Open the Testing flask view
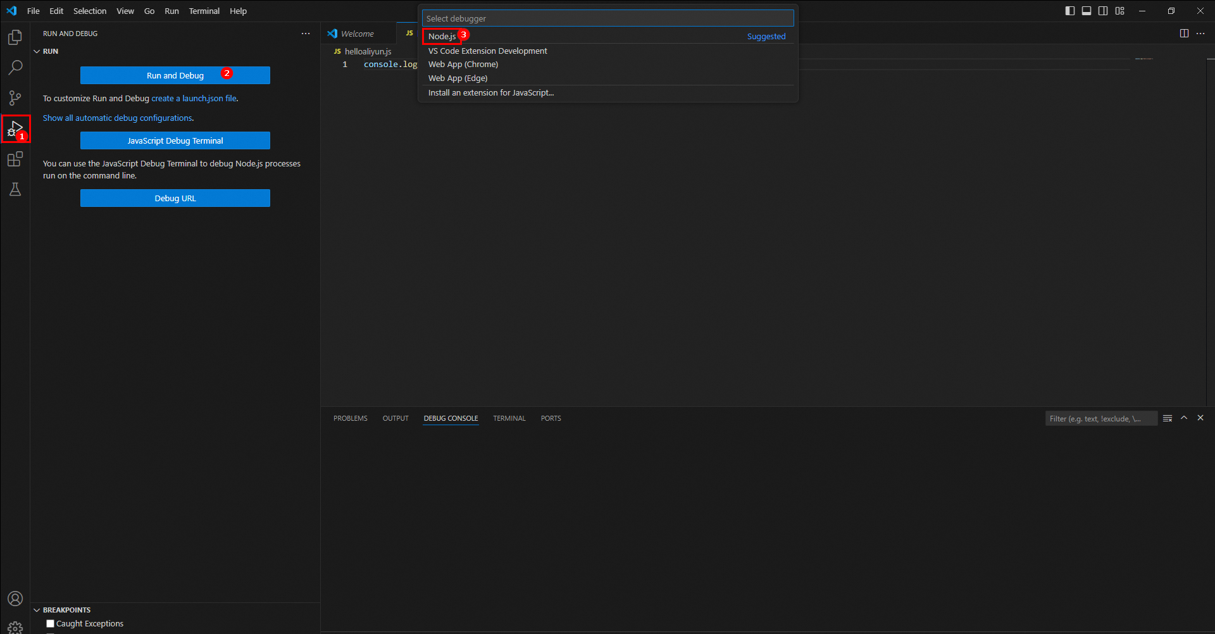 pyautogui.click(x=15, y=189)
